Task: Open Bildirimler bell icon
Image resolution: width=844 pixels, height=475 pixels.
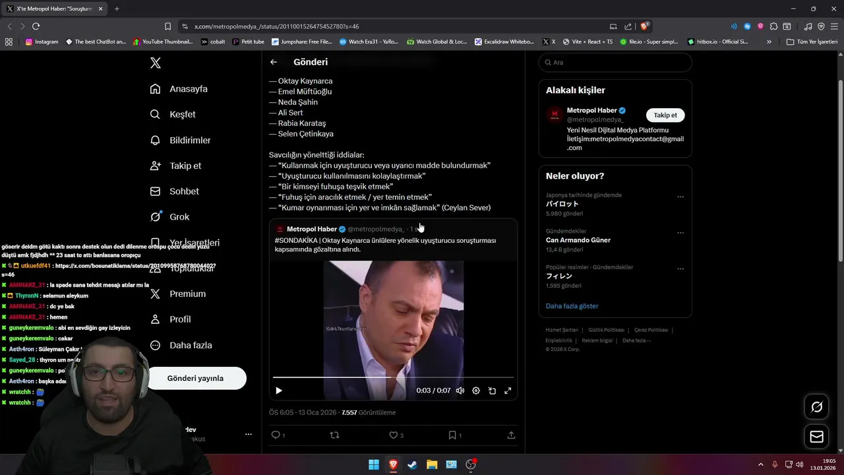Action: 155,140
